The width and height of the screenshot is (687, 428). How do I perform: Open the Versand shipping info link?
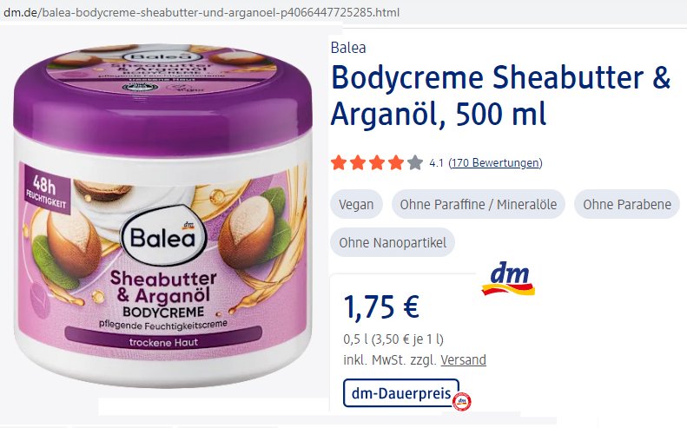tap(463, 360)
